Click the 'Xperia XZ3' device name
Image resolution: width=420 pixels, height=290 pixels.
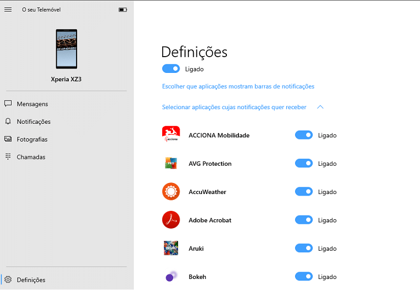(66, 79)
